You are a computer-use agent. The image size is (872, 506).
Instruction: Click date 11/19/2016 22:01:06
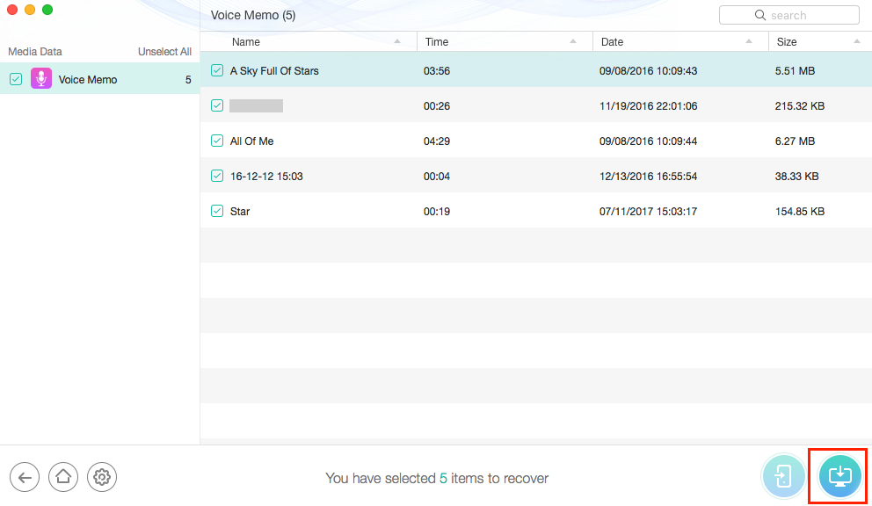point(648,106)
